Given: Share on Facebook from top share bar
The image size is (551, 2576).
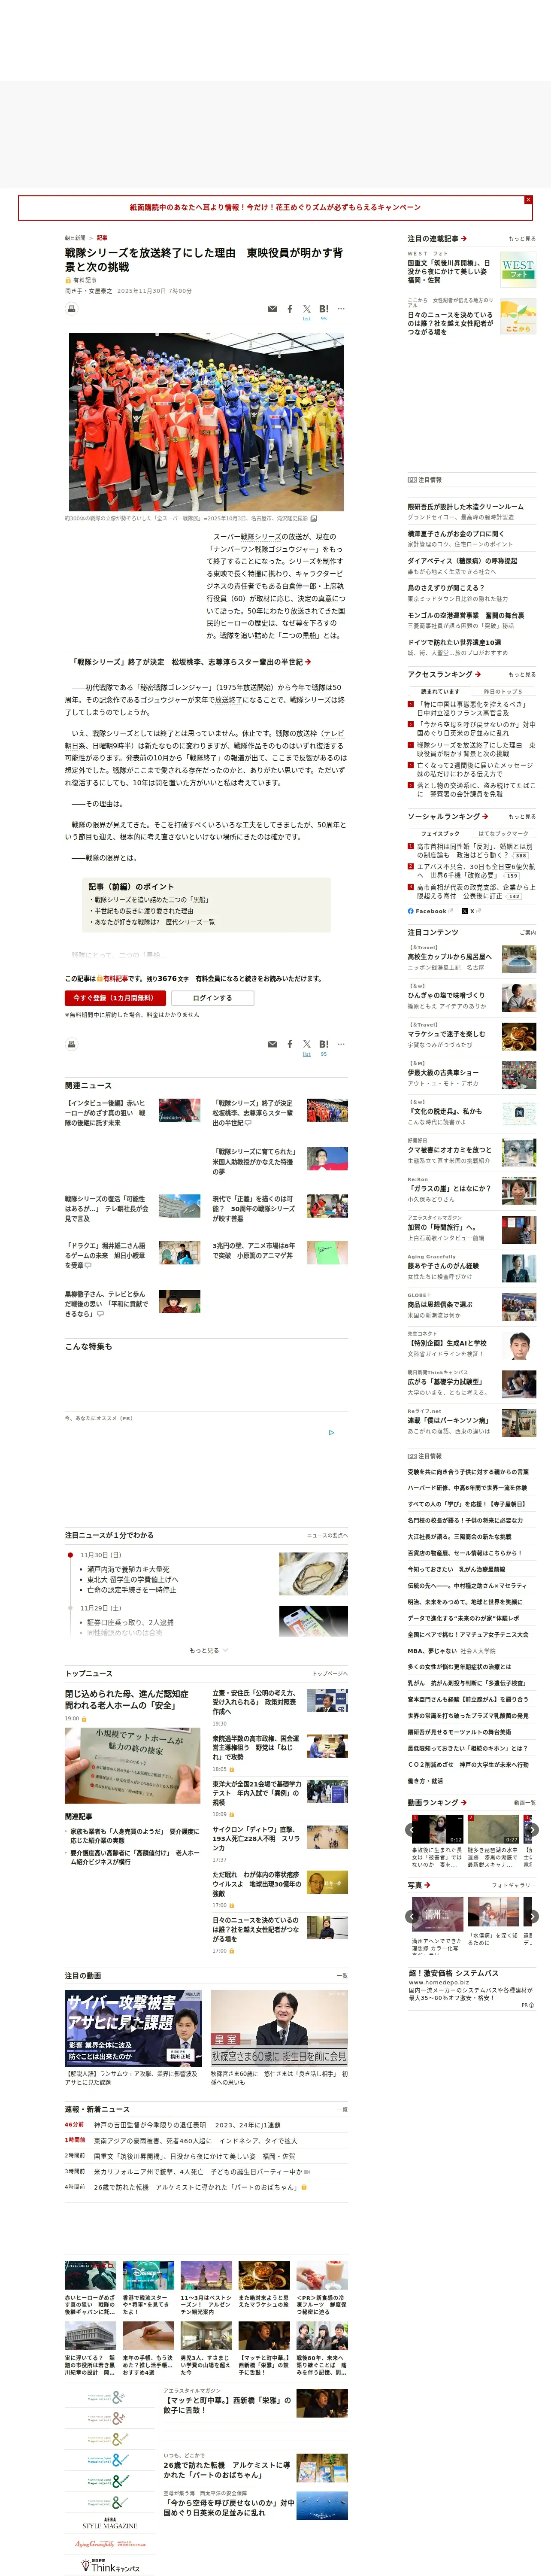Looking at the screenshot, I should click(x=290, y=309).
